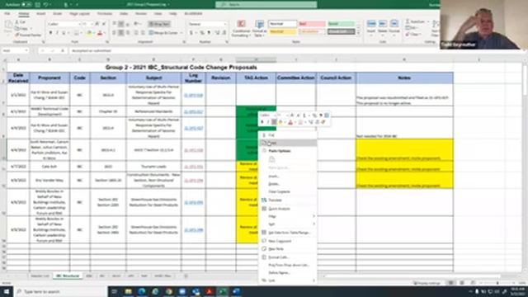Expand the AutoSum dropdown arrow
This screenshot has width=528, height=297.
(428, 22)
